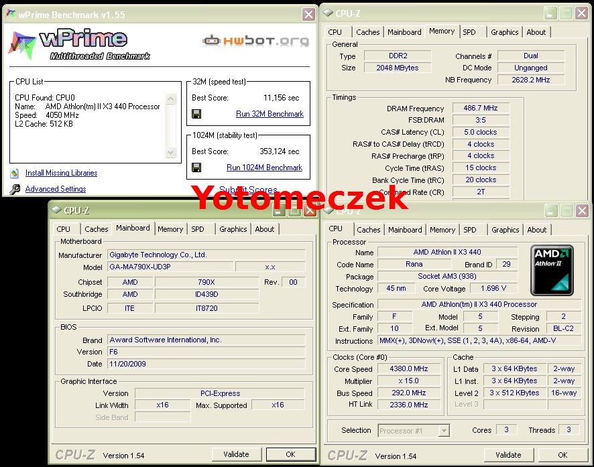Click the AMD Athlon II processor logo
Screen dimensions: 594x467
click(x=552, y=270)
